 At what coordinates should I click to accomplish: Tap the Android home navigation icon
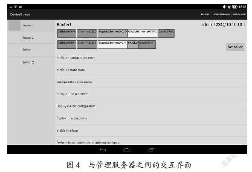tap(127, 150)
